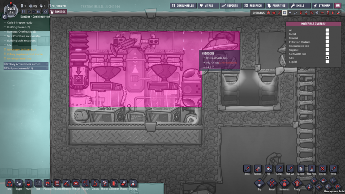Select the Liquid materials filter
The image size is (345, 194).
327,62
